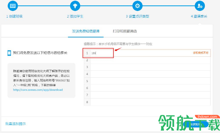Switch to the 打印纸质邀请函 tab
The height and width of the screenshot is (133, 220).
[125, 31]
